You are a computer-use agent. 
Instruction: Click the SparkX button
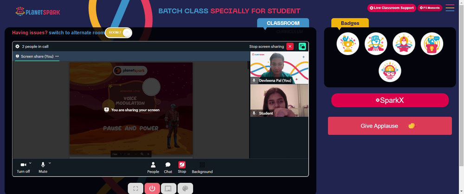390,100
